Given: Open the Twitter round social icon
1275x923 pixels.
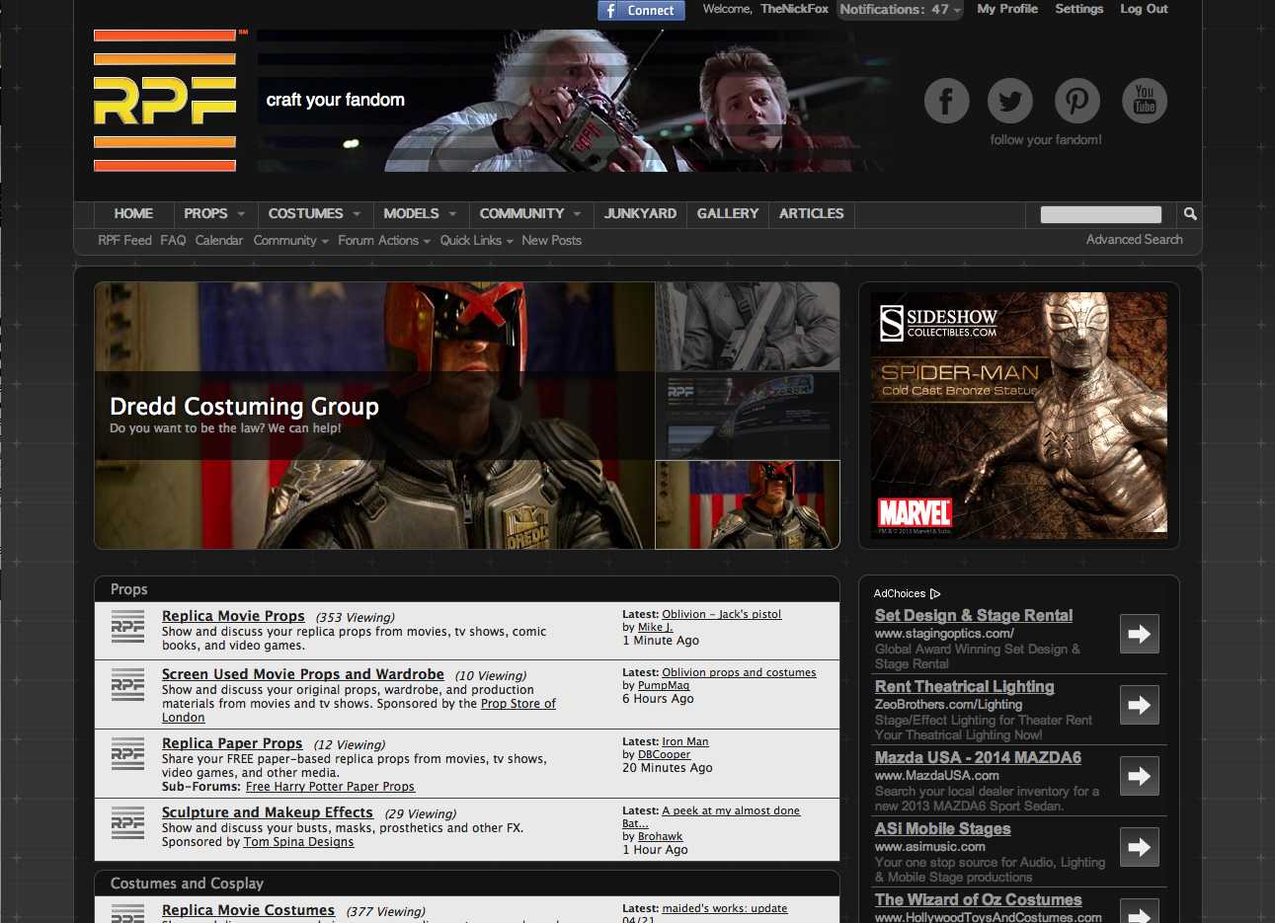Looking at the screenshot, I should coord(1010,101).
